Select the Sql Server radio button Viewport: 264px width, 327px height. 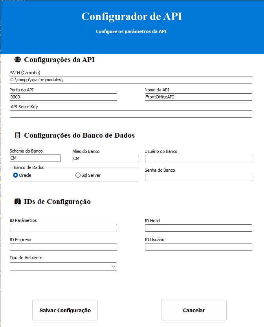point(78,175)
